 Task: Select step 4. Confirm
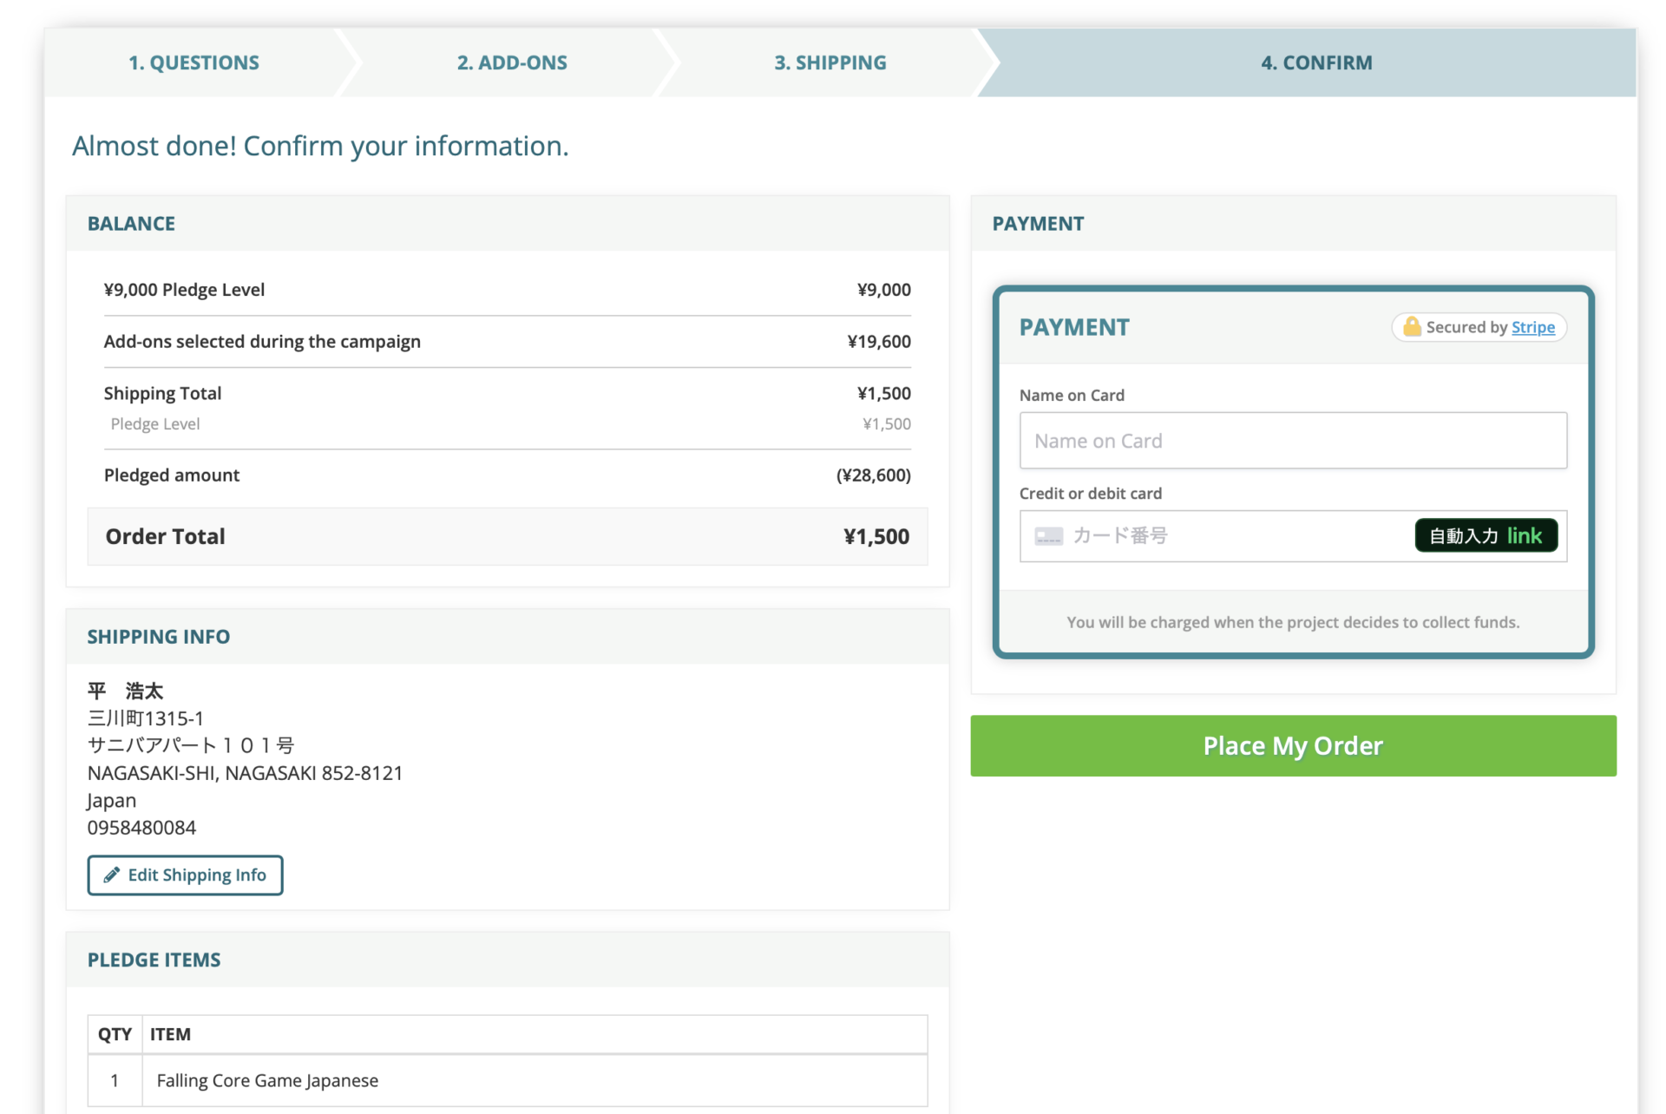point(1315,62)
